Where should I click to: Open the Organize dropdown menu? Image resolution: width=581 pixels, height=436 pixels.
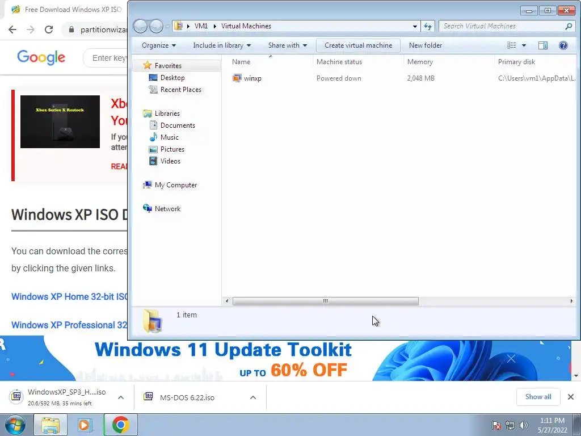159,45
